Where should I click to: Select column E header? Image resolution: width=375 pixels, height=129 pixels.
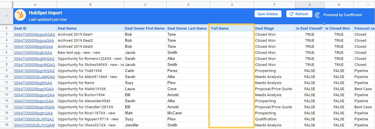[232, 5]
